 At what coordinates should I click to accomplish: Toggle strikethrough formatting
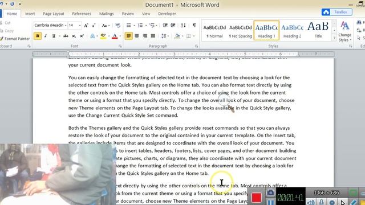tap(66, 36)
